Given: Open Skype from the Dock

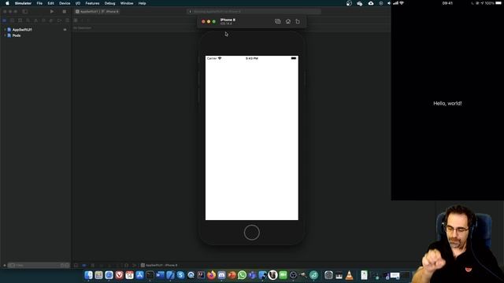Looking at the screenshot, I should point(180,275).
